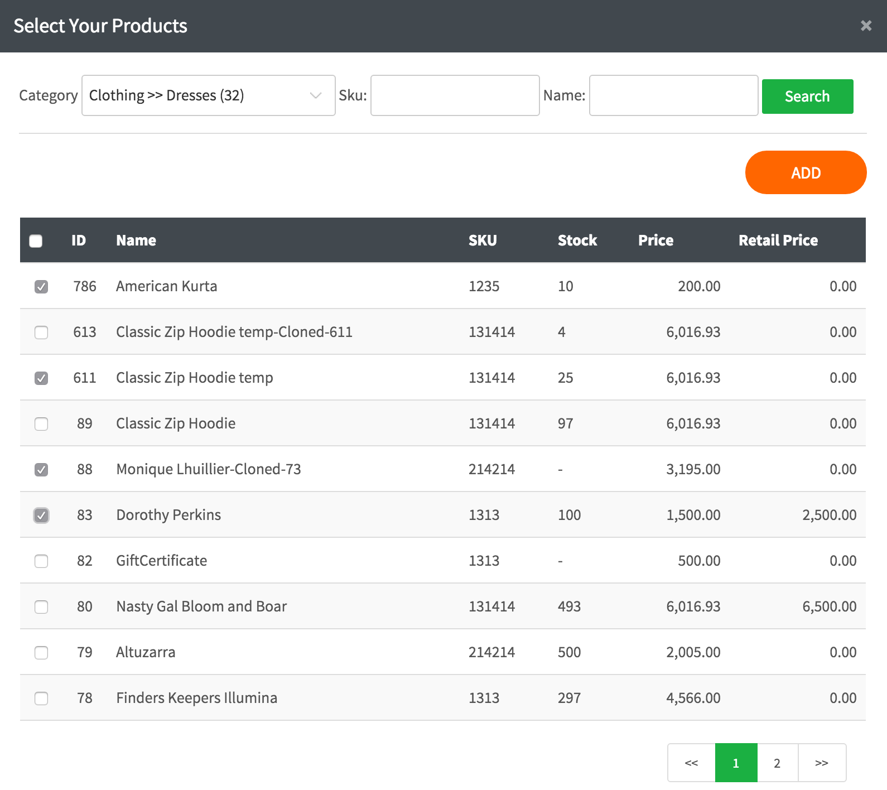This screenshot has height=790, width=887.
Task: Click the previous page << arrow
Action: click(x=691, y=763)
